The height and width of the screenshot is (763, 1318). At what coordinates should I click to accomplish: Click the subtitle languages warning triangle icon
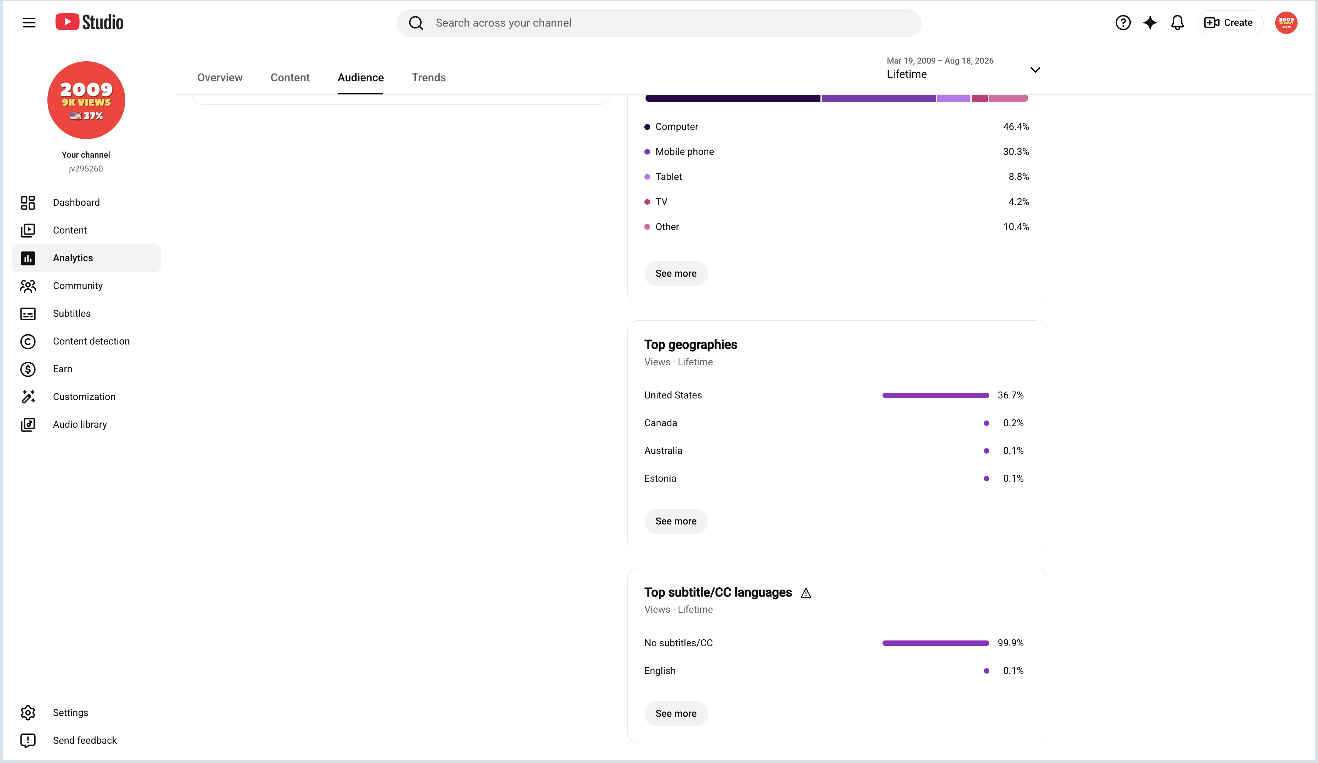pos(806,593)
